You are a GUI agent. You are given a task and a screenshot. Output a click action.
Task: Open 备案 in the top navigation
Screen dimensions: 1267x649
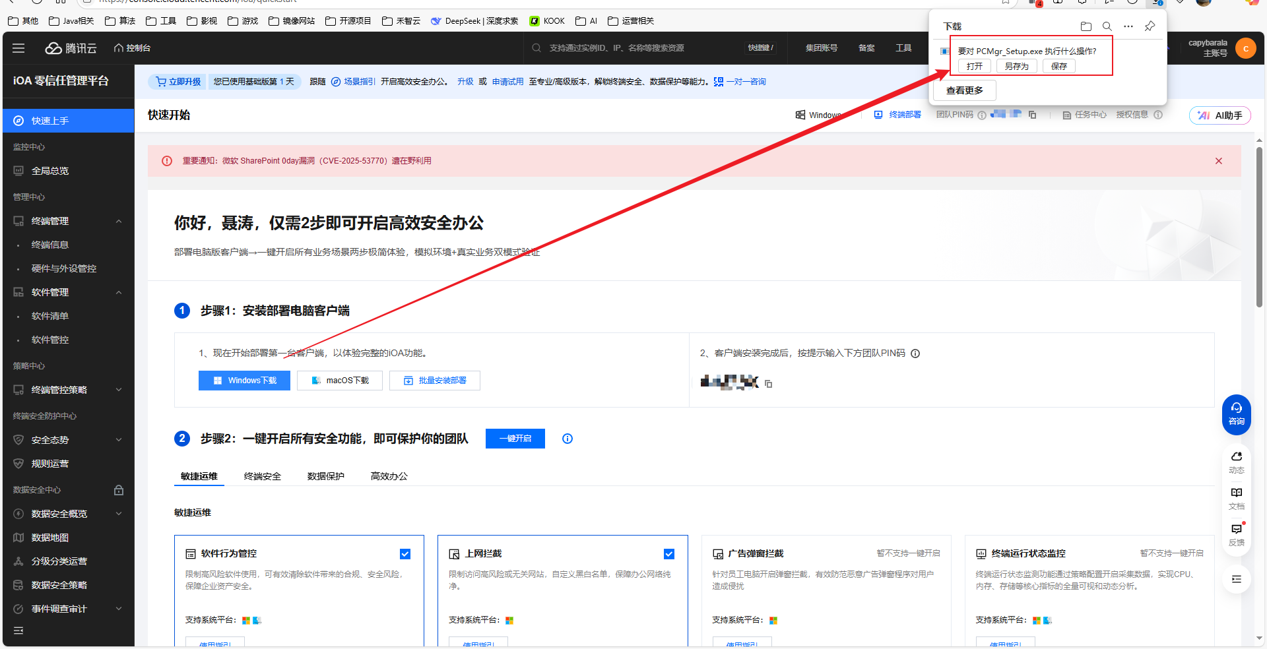tap(866, 48)
